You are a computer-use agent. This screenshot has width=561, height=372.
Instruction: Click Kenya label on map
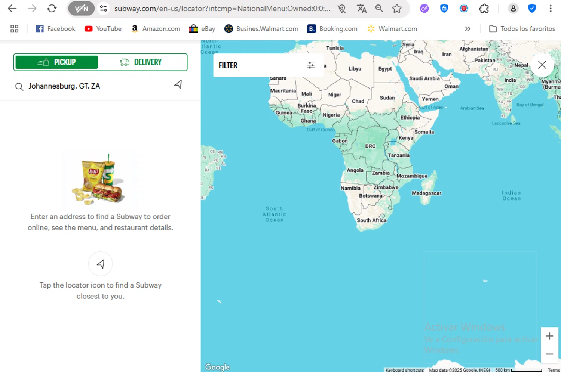click(406, 138)
